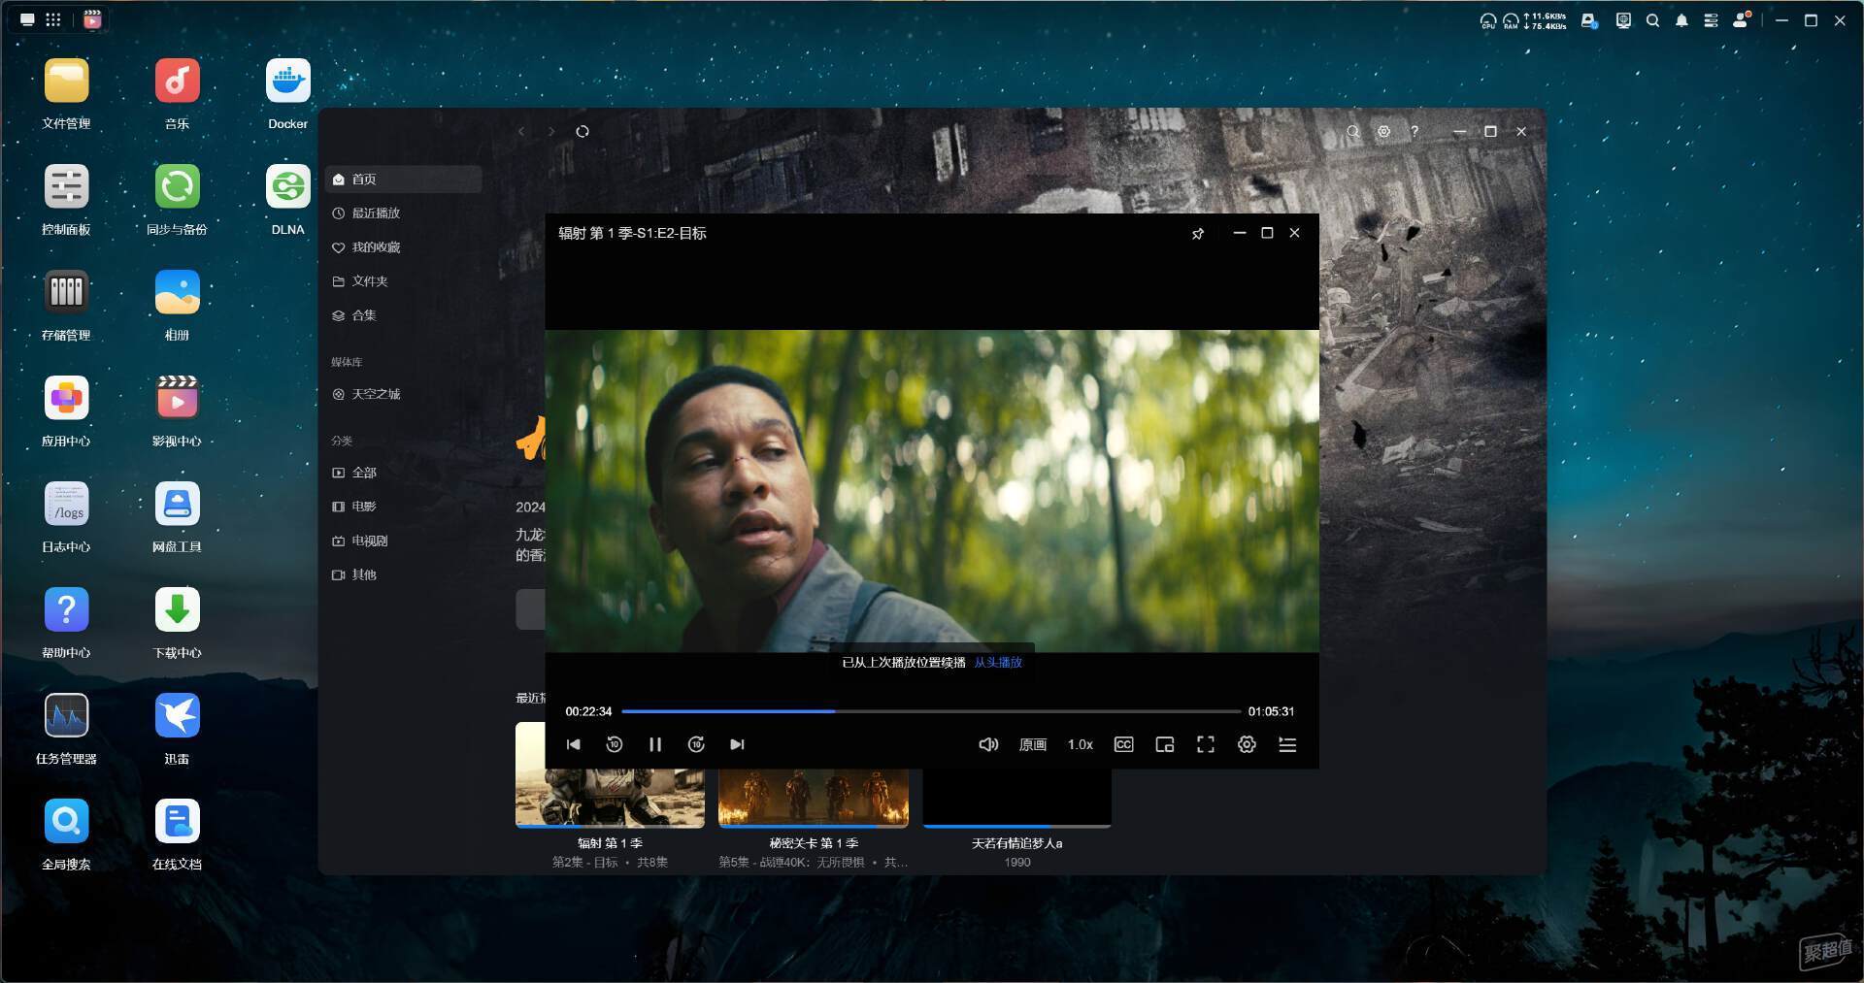1864x983 pixels.
Task: Enable picture-in-picture mode
Action: coord(1165,744)
